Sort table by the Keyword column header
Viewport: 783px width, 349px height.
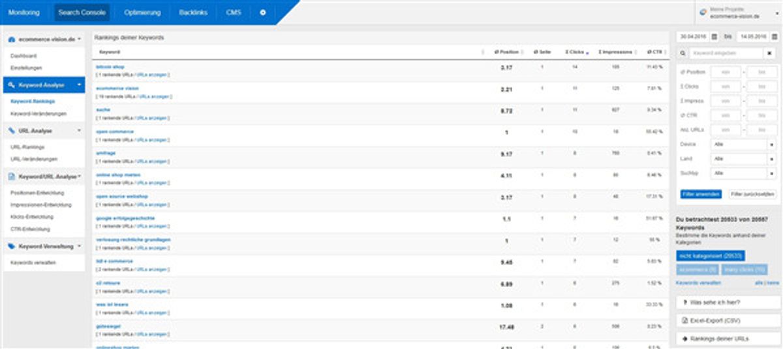click(x=110, y=52)
